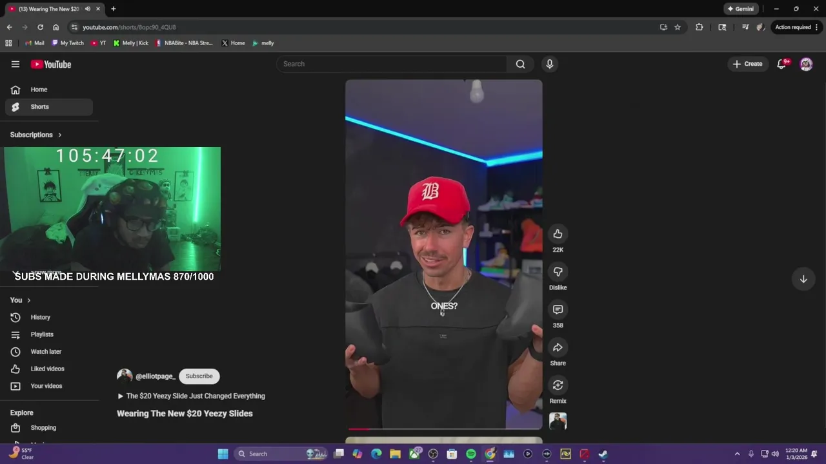Open a new browser tab
826x464 pixels.
pyautogui.click(x=113, y=9)
